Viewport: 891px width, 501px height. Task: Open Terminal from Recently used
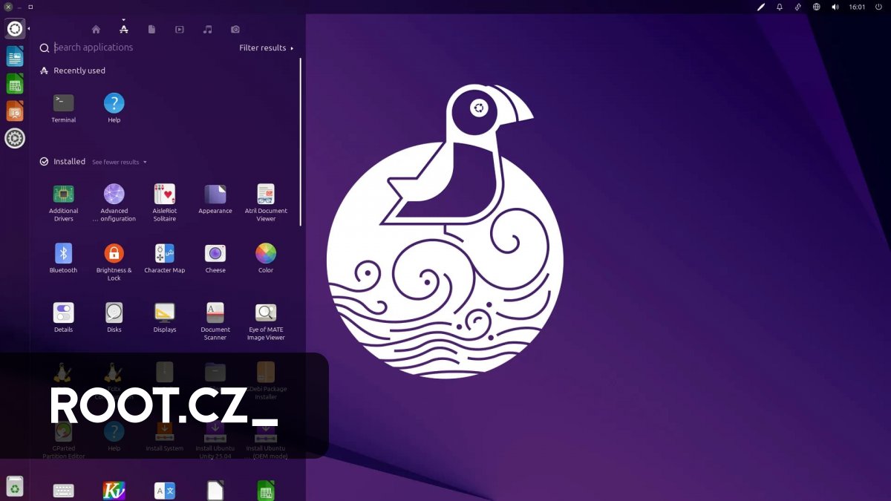(x=63, y=104)
